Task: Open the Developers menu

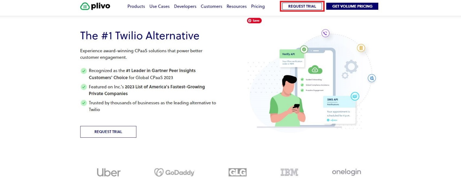Action: click(x=185, y=6)
